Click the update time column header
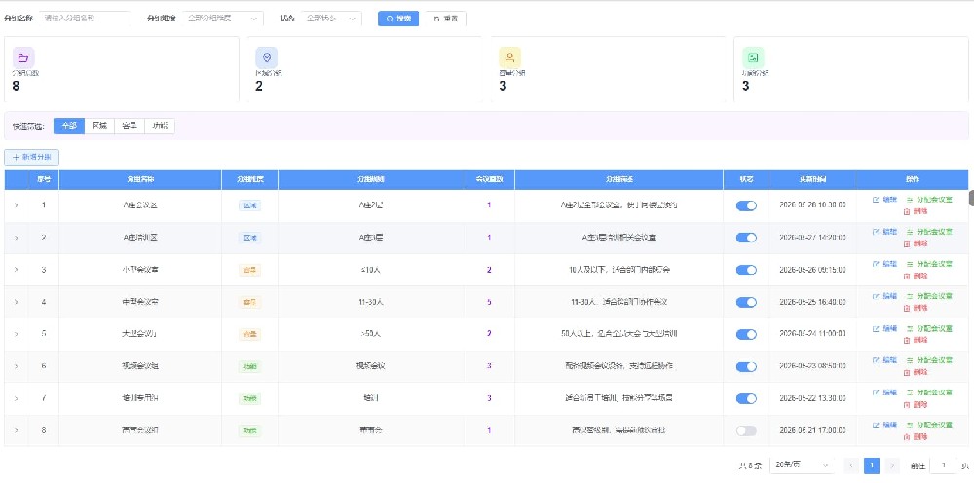This screenshot has width=974, height=483. [x=812, y=179]
